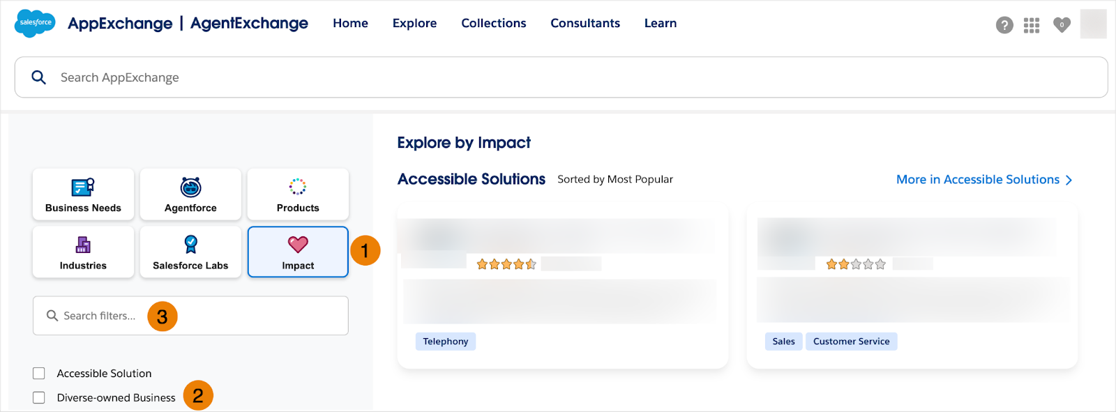Open the Learn menu item
Viewport: 1116px width, 412px height.
pos(661,23)
